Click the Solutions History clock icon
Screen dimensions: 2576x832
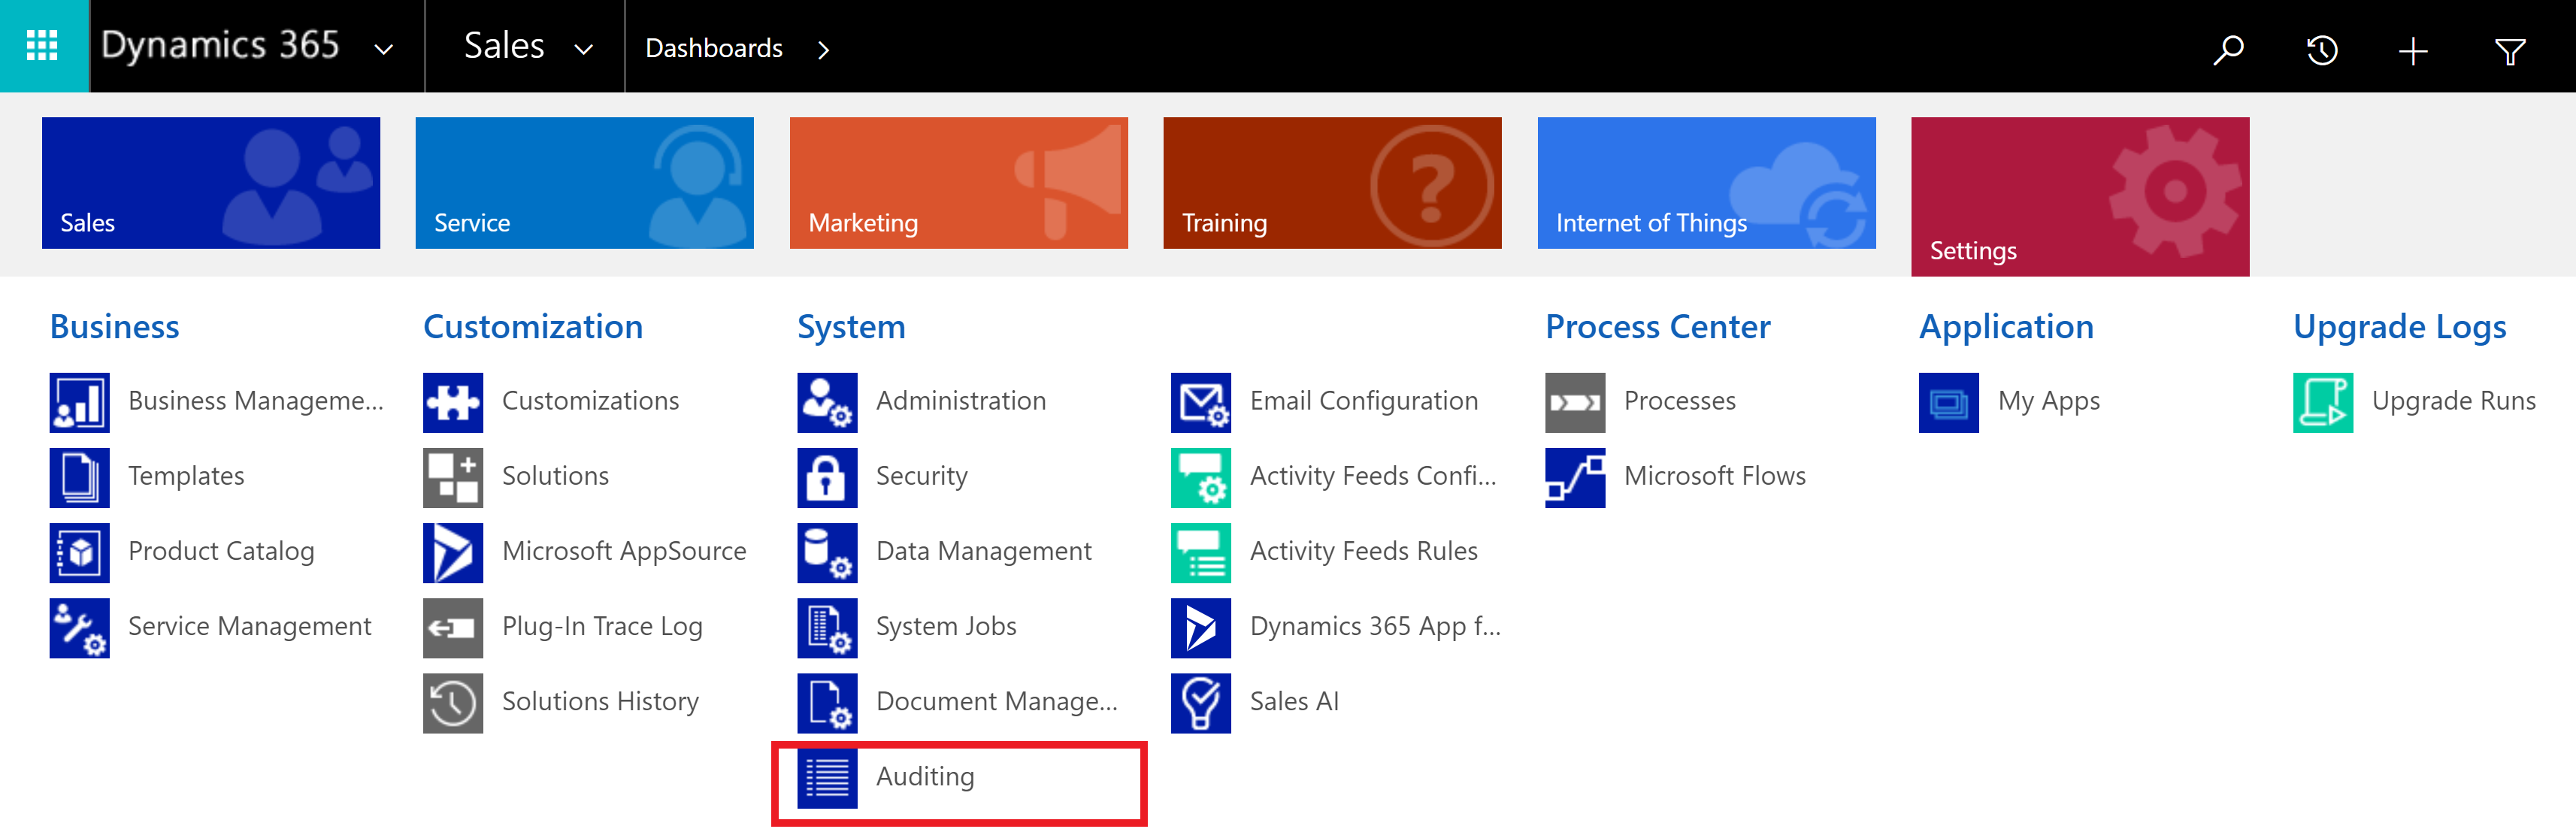point(453,702)
